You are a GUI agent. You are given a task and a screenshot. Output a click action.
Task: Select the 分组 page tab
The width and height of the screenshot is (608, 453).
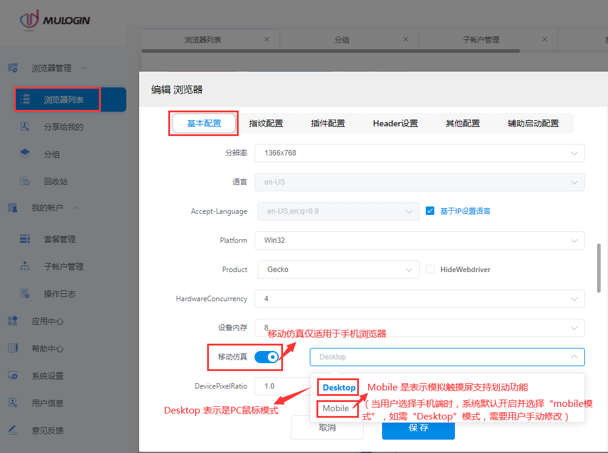[341, 39]
